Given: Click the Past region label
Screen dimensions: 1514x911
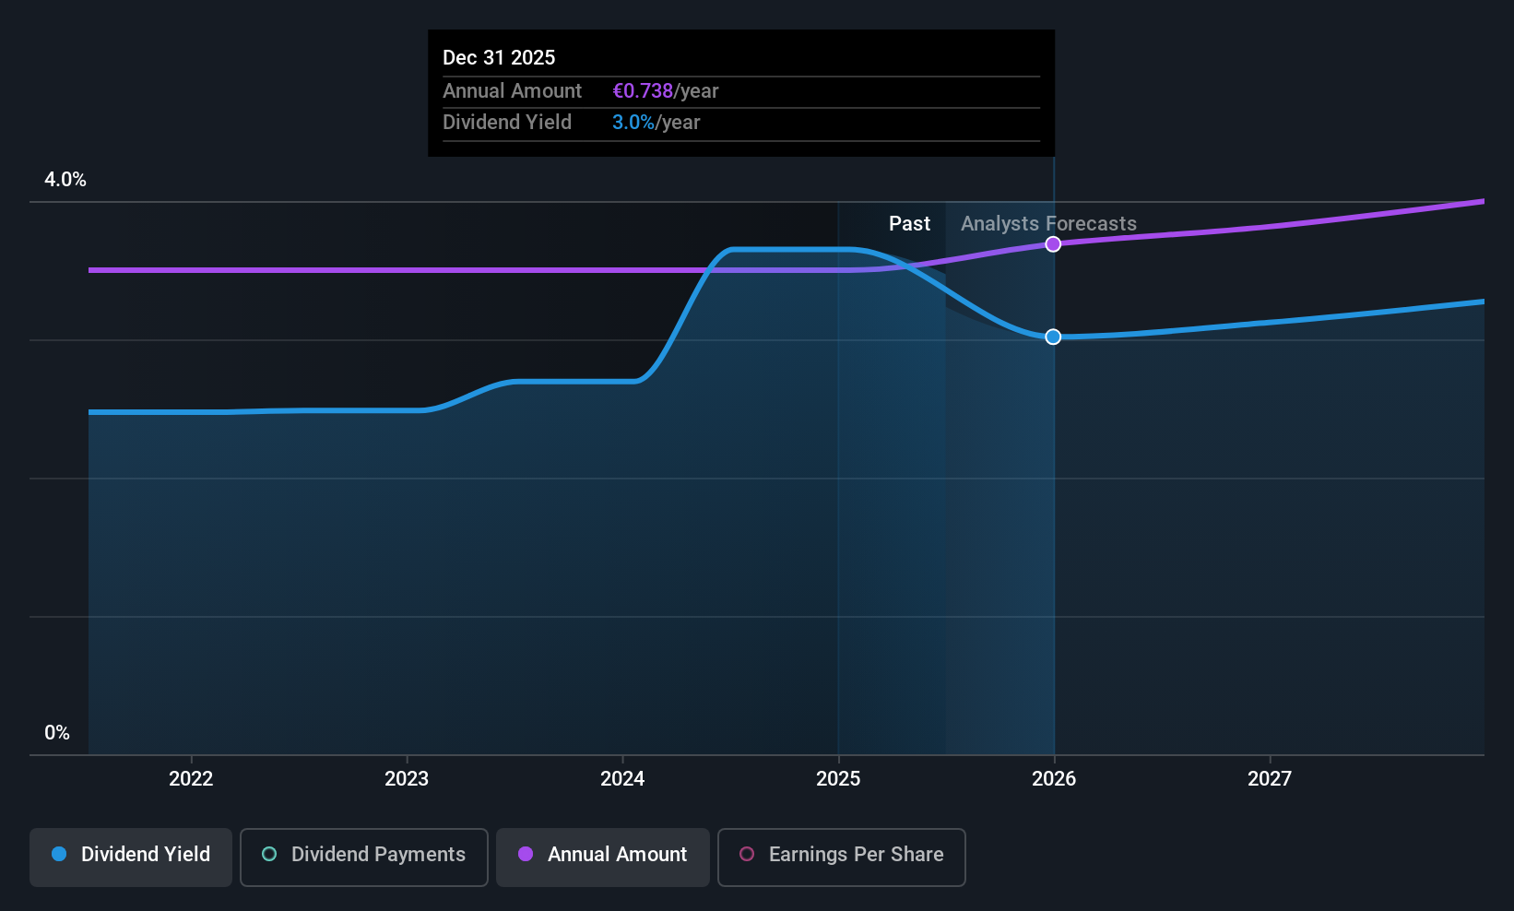Looking at the screenshot, I should click(x=909, y=224).
